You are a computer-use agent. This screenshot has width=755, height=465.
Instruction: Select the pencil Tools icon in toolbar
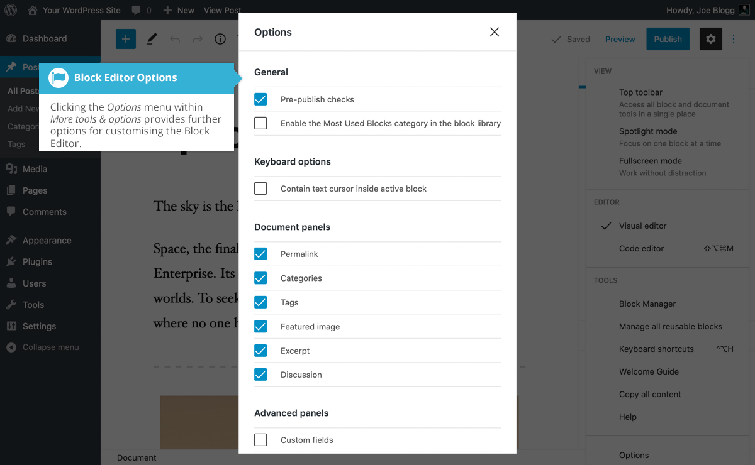pos(152,39)
